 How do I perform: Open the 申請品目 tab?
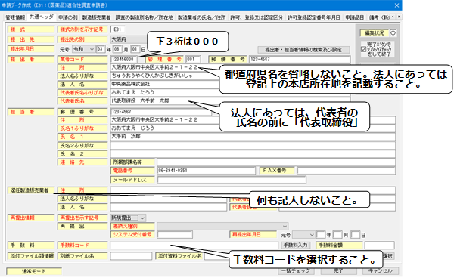pos(354,17)
